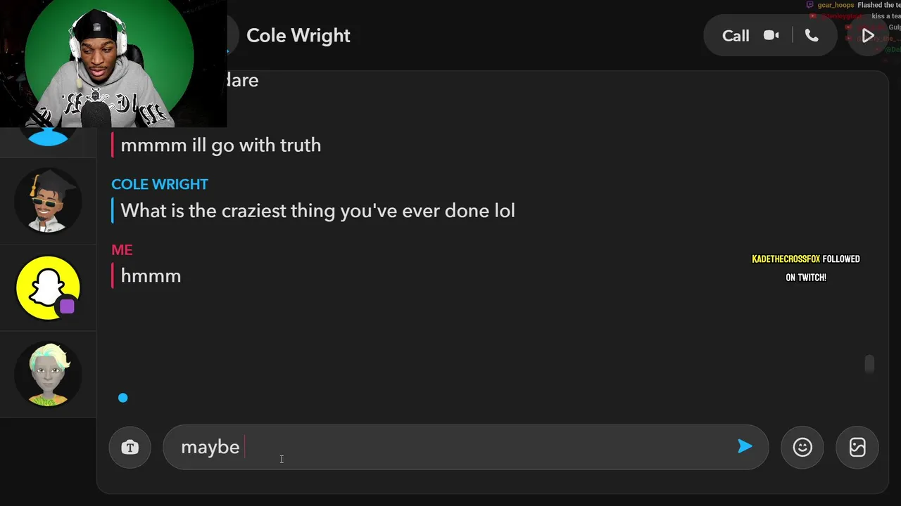Click the chat scrollbar handle
The height and width of the screenshot is (506, 901).
(869, 364)
